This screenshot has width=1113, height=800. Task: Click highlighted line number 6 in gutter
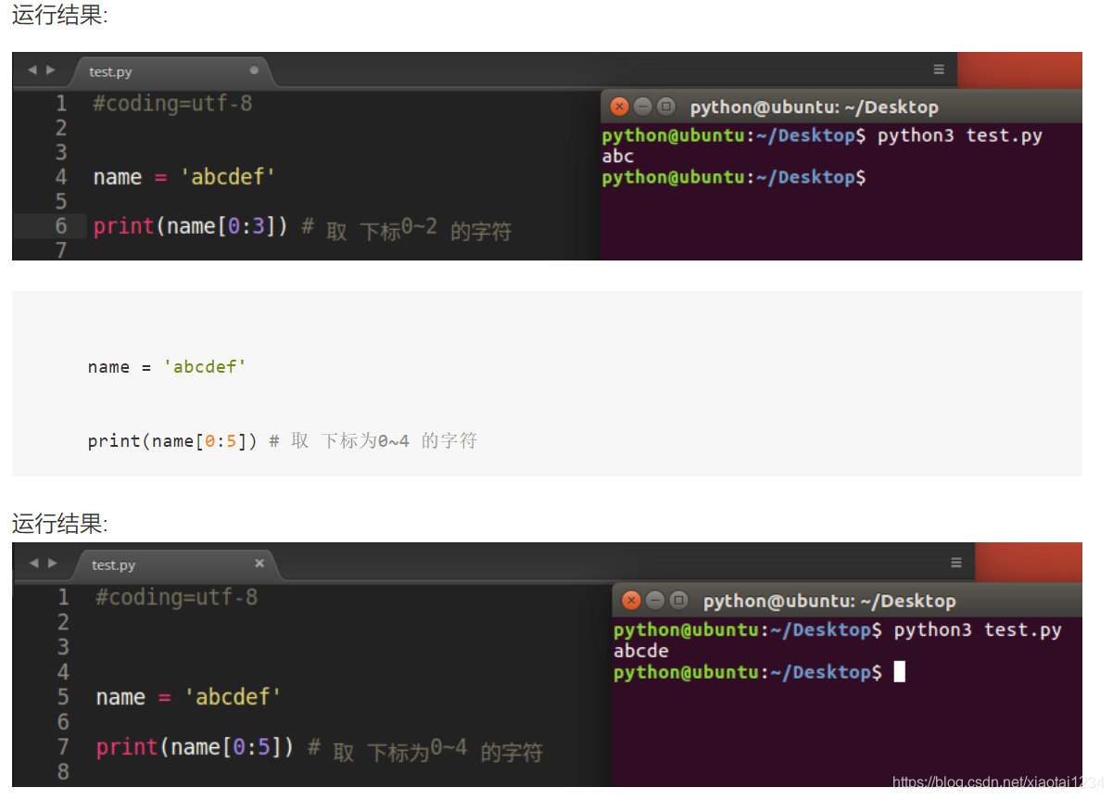(61, 226)
